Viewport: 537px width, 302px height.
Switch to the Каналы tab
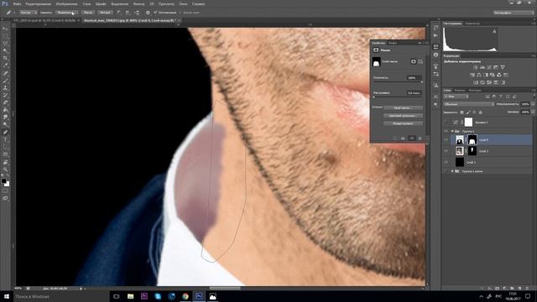[x=459, y=91]
